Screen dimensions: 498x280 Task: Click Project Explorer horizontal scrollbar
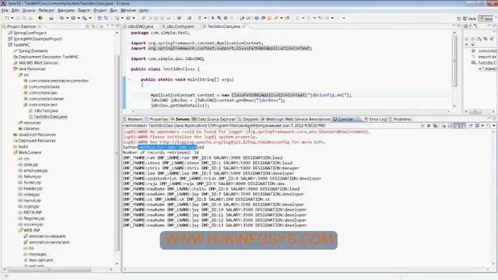pos(49,270)
